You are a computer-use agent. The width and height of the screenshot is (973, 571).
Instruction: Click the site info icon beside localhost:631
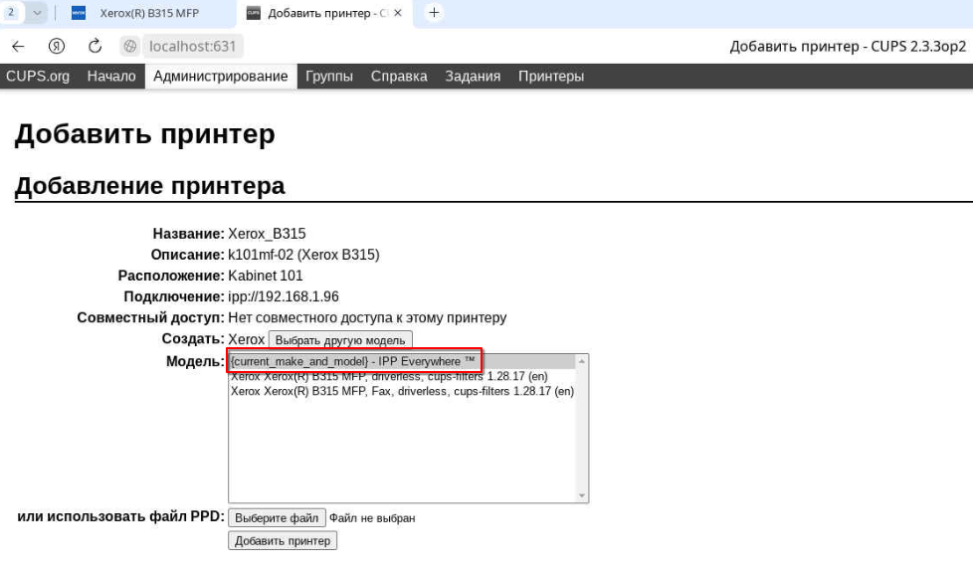[129, 46]
